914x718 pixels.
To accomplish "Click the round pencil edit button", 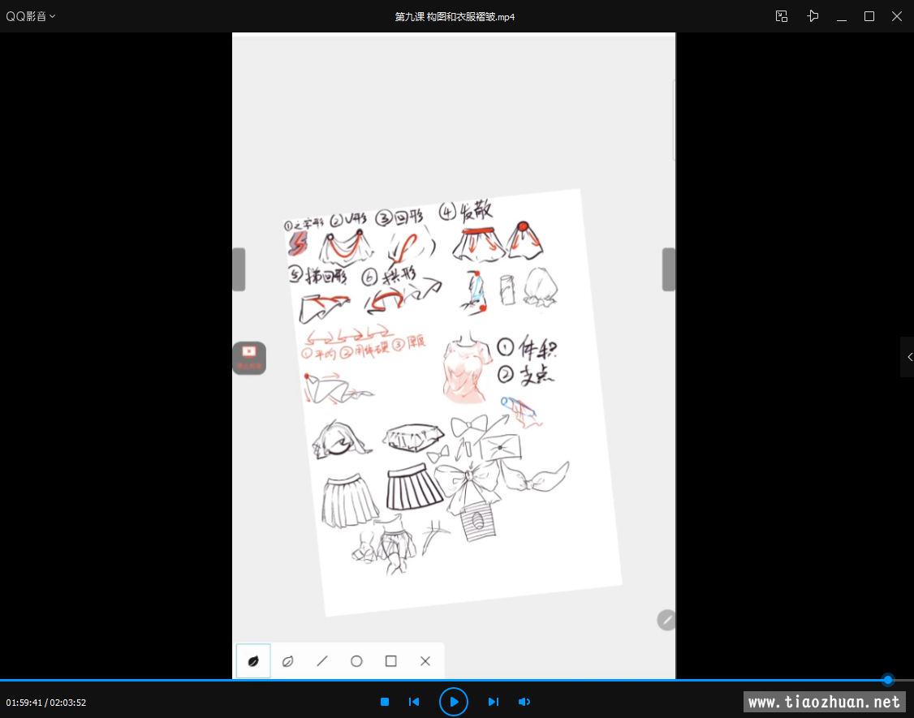I will [x=666, y=621].
